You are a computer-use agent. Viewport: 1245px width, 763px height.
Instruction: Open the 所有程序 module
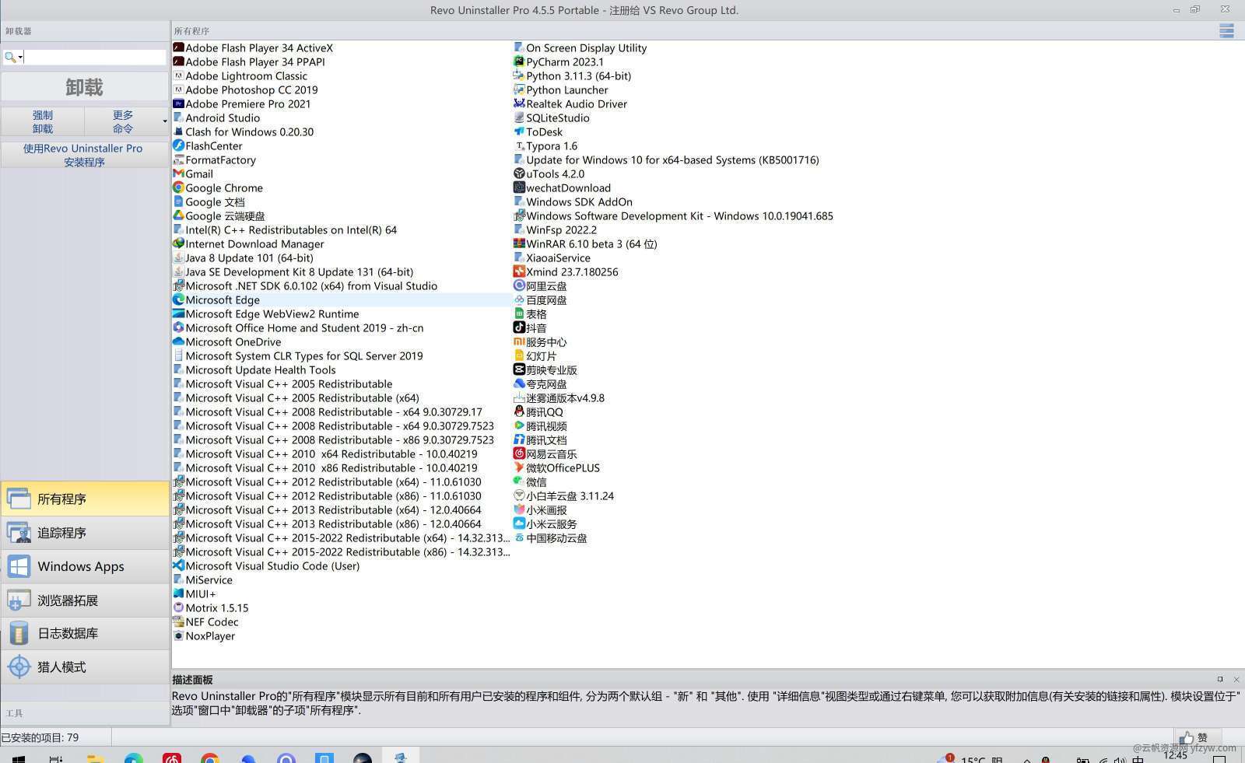tap(85, 499)
